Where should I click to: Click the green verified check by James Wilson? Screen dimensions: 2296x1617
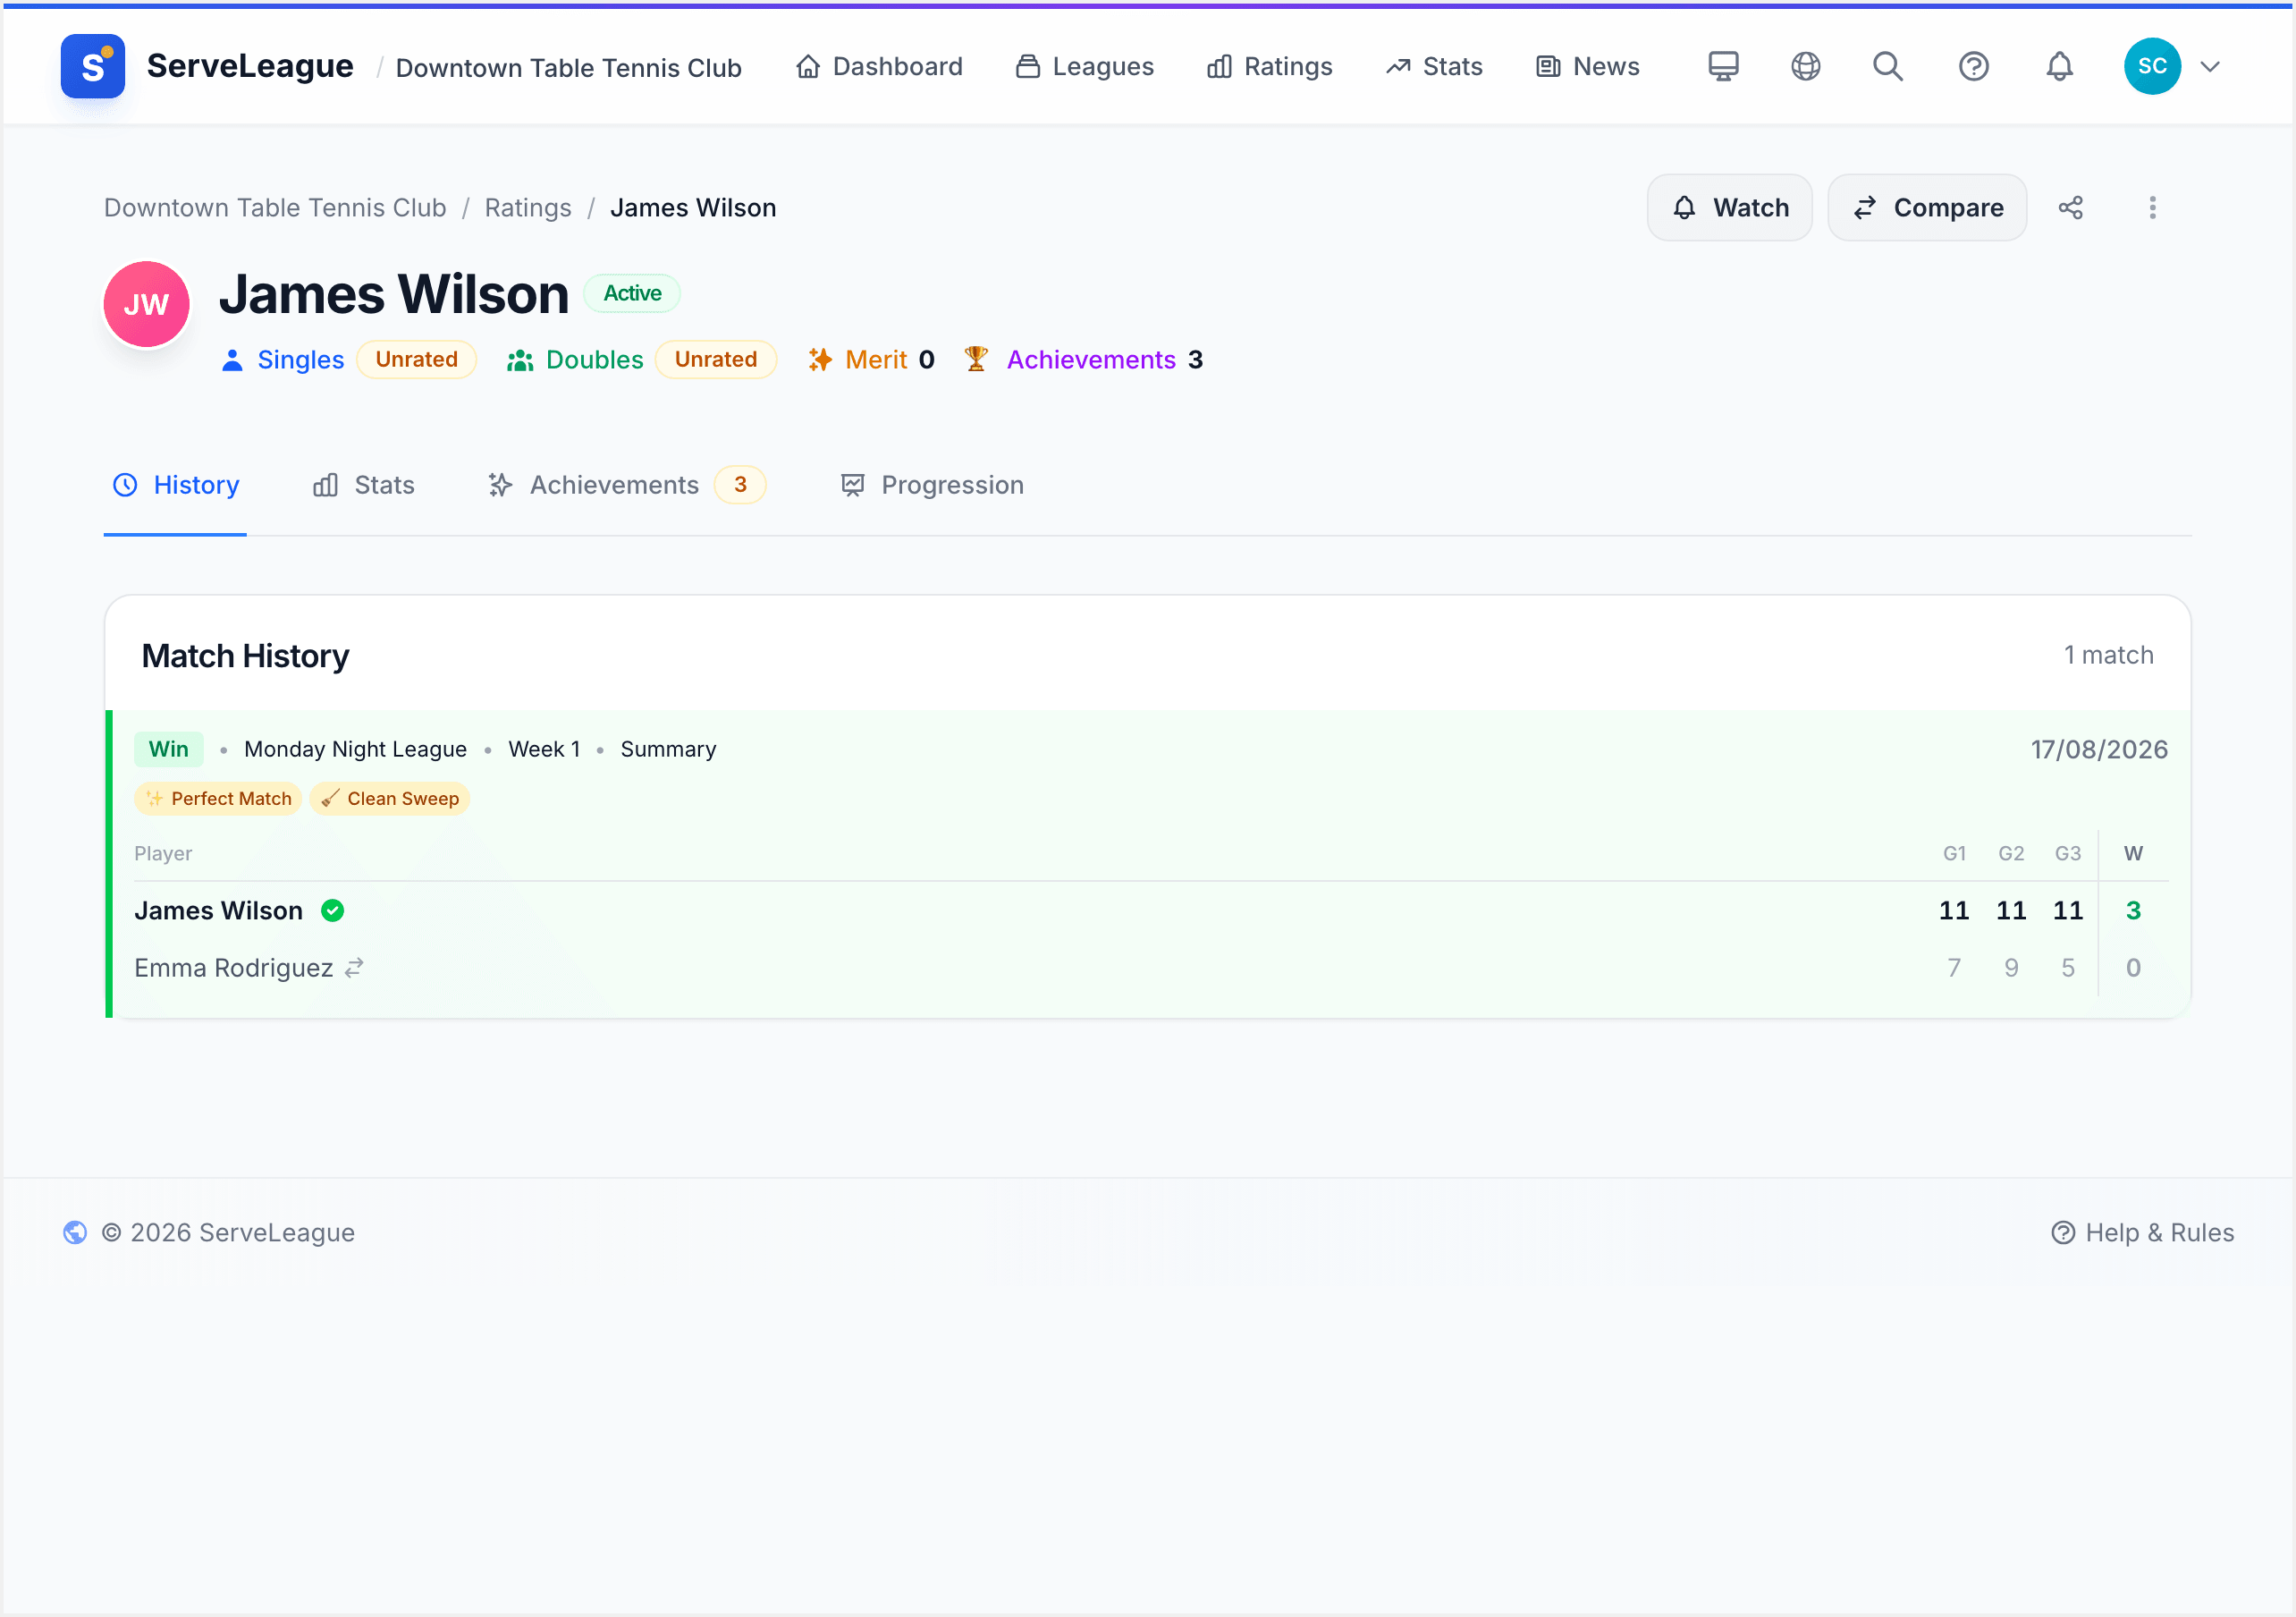coord(333,910)
